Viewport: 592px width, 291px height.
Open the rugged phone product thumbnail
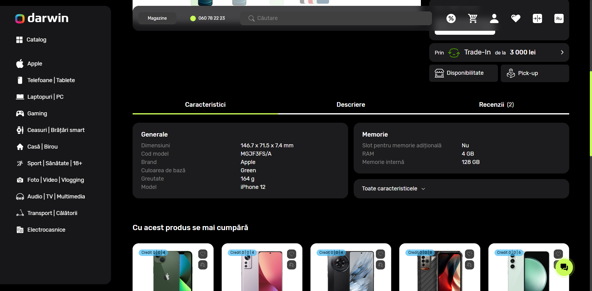click(440, 271)
